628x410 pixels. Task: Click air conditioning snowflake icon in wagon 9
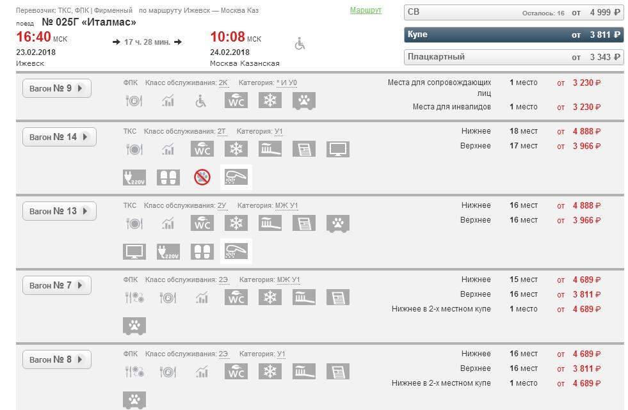click(270, 100)
